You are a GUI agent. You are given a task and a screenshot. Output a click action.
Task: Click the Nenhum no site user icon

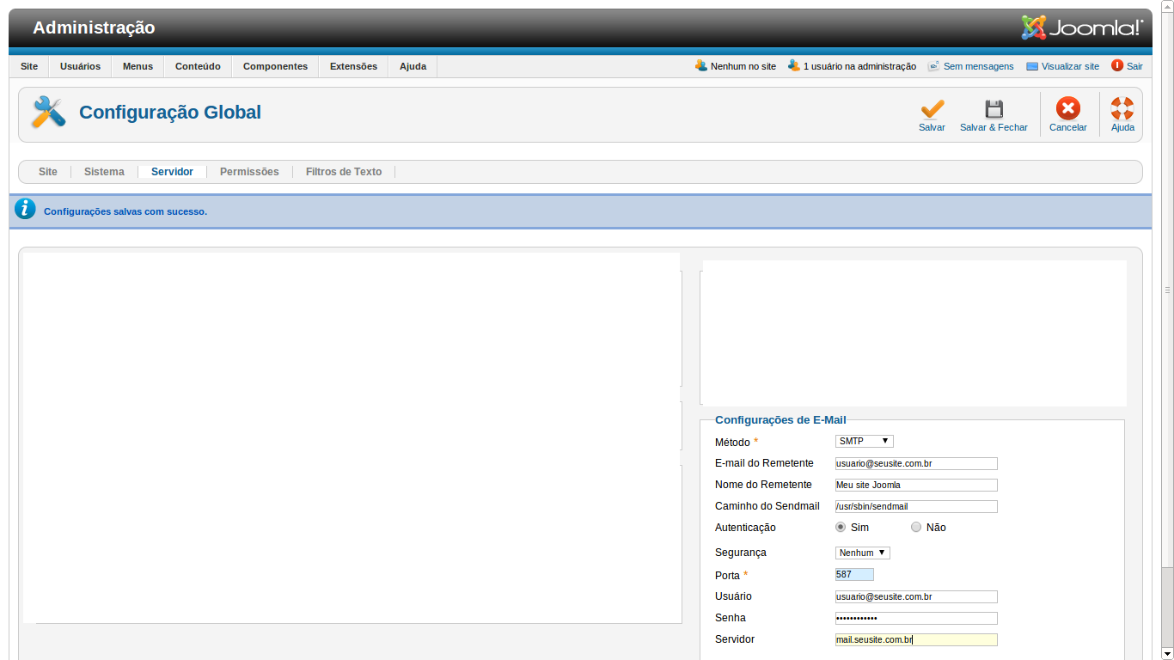coord(701,65)
